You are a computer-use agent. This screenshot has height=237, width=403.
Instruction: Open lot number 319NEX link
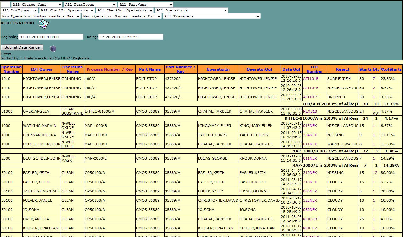pyautogui.click(x=310, y=173)
